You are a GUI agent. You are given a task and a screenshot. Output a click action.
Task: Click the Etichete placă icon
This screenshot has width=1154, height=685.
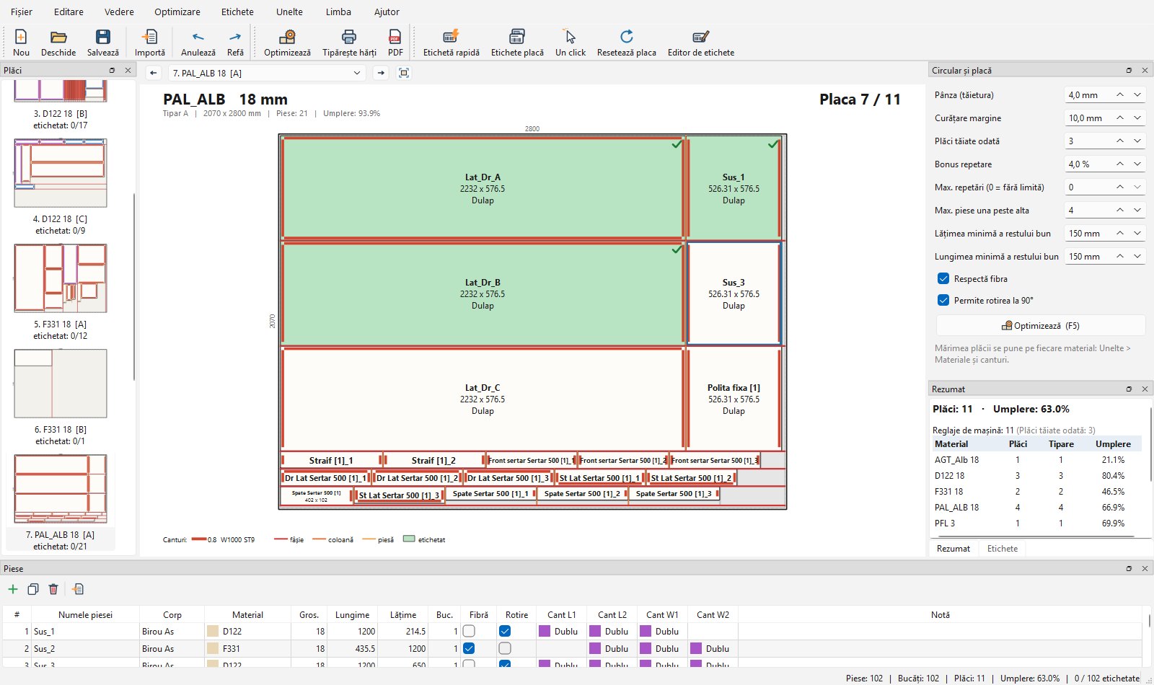(517, 37)
